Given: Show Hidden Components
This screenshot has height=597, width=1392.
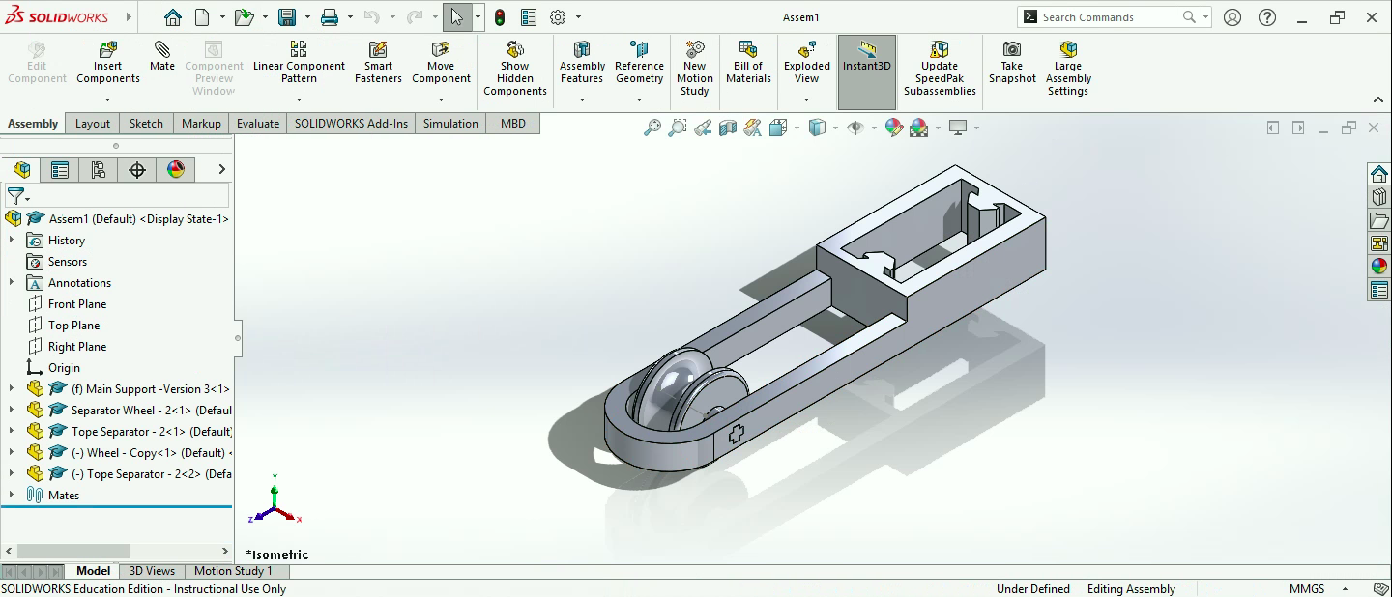Looking at the screenshot, I should [515, 69].
